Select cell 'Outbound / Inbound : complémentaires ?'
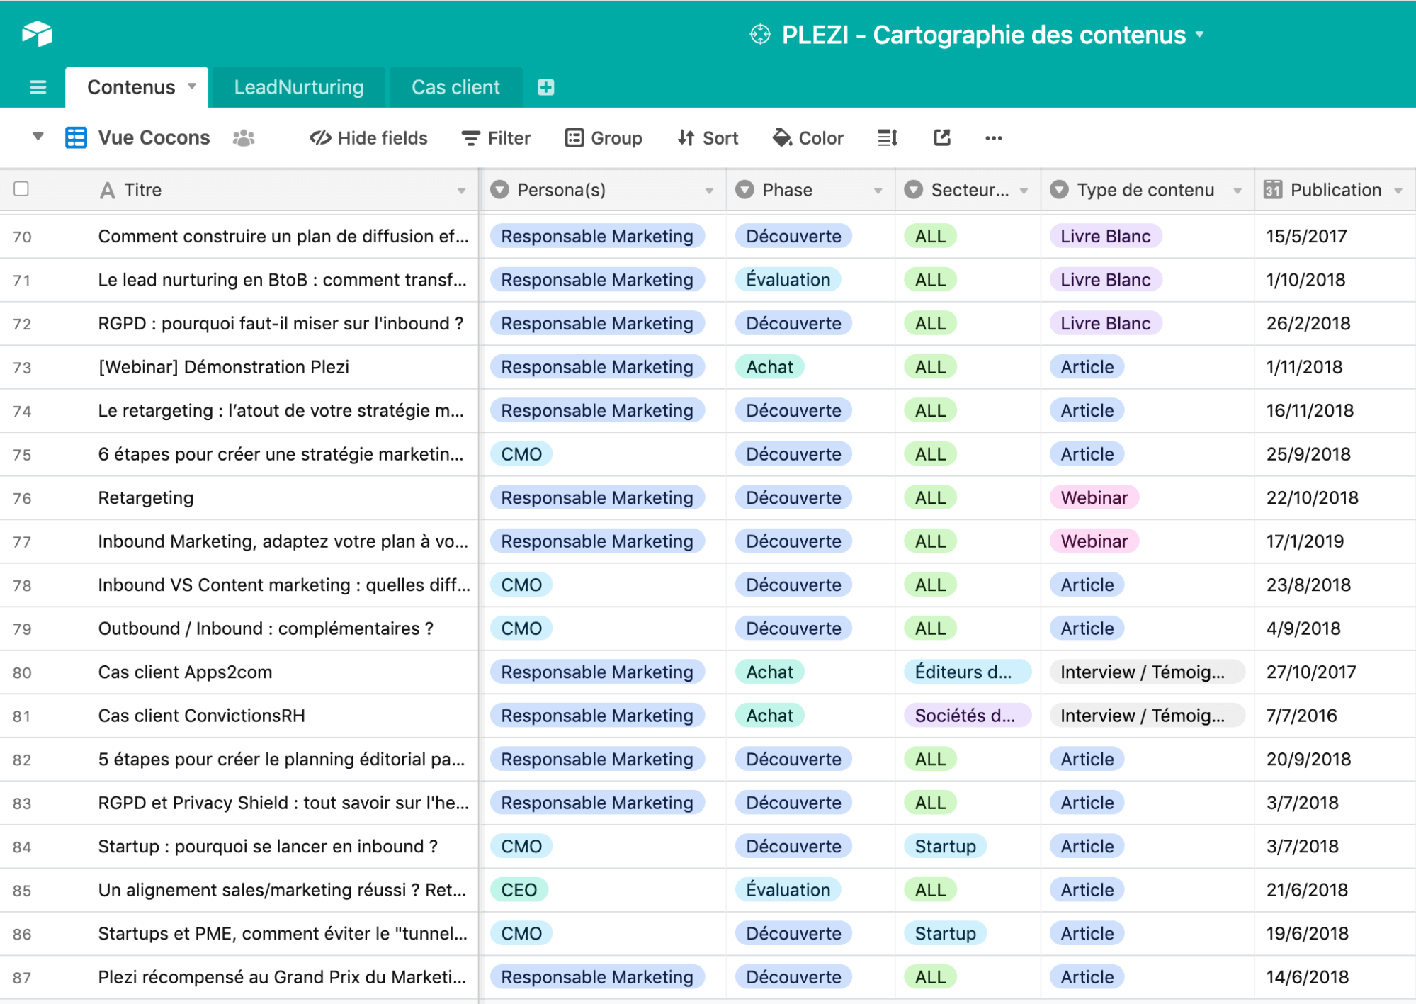Viewport: 1416px width, 1004px height. tap(266, 628)
